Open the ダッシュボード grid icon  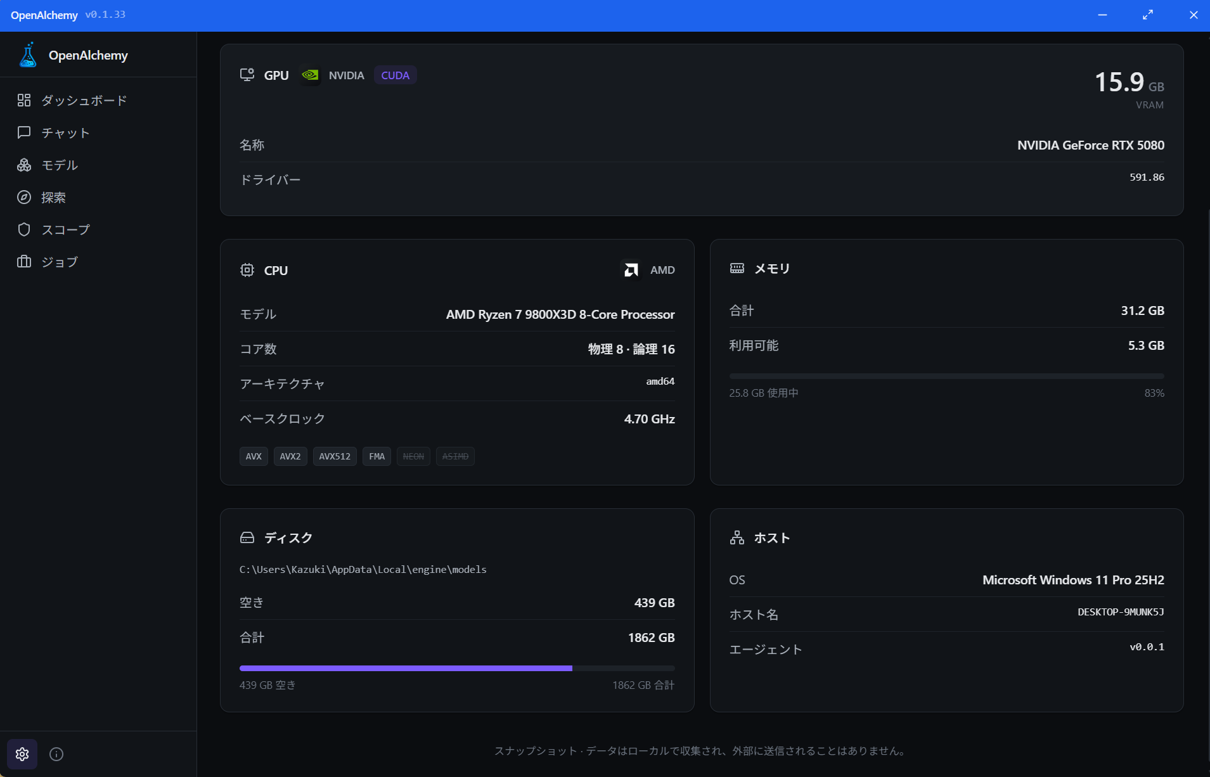coord(24,100)
